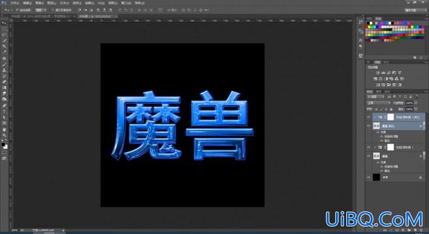The image size is (429, 234).
Task: Select the Crop tool
Action: [x=4, y=46]
